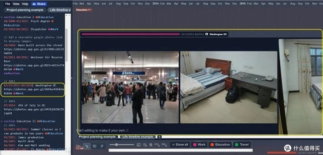Filter timeline by the Work tag
Image resolution: width=323 pixels, height=155 pixels.
[x=199, y=145]
